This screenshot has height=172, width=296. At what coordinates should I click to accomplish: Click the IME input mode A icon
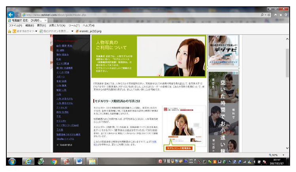click(x=165, y=161)
